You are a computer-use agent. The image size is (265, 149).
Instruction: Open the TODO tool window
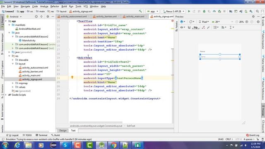click(27, 135)
